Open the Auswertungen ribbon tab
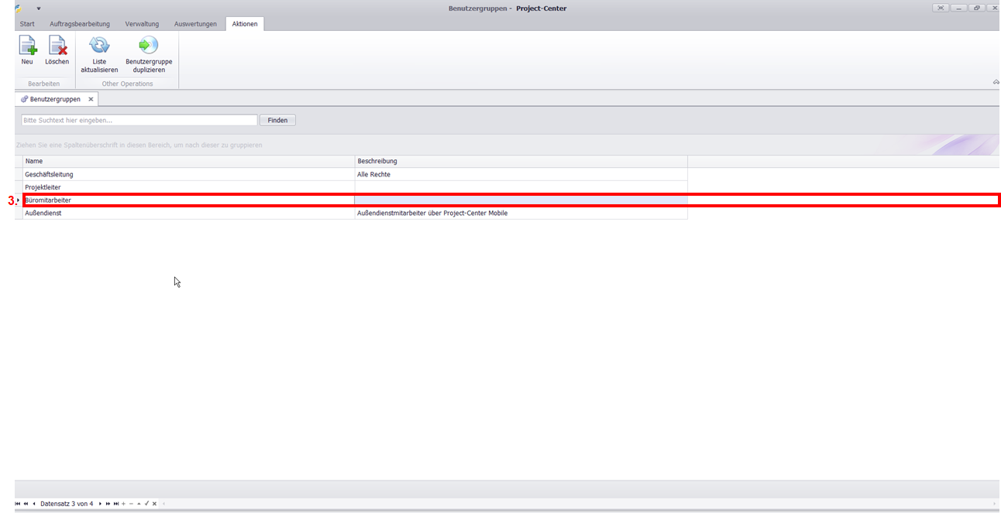 pos(195,24)
